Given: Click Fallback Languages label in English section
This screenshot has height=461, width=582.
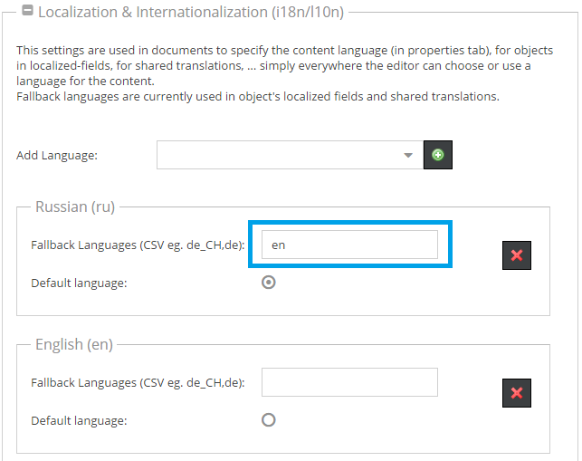Looking at the screenshot, I should (138, 382).
